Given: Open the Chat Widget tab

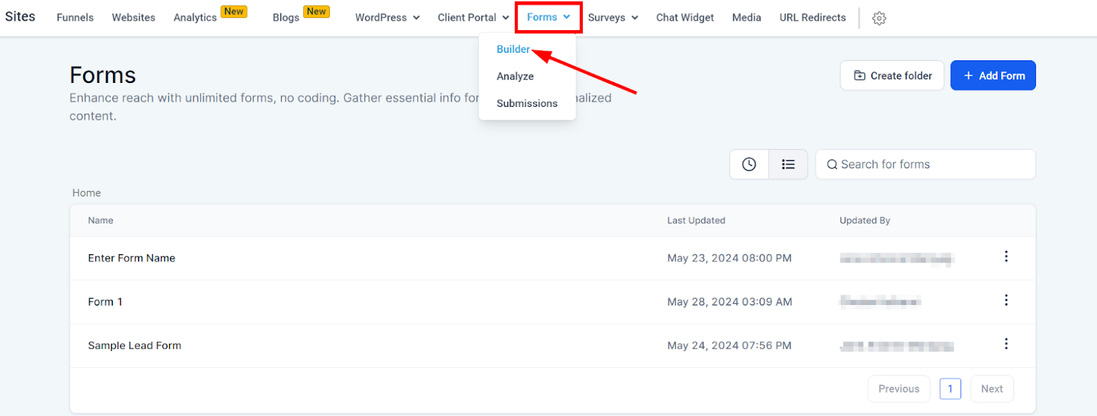Looking at the screenshot, I should point(685,18).
